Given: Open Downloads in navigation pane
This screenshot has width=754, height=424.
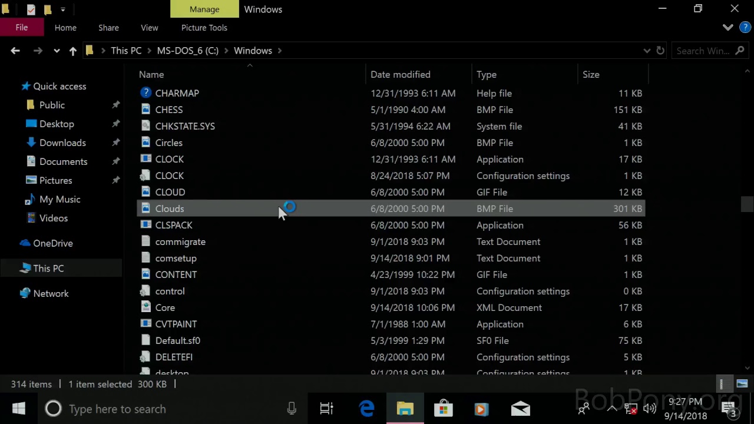Looking at the screenshot, I should (62, 143).
